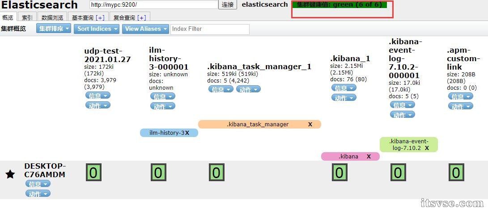488x216 pixels.
Task: Open 动作 dropdown for .kibana_task_manager_1
Action: [x=248, y=89]
